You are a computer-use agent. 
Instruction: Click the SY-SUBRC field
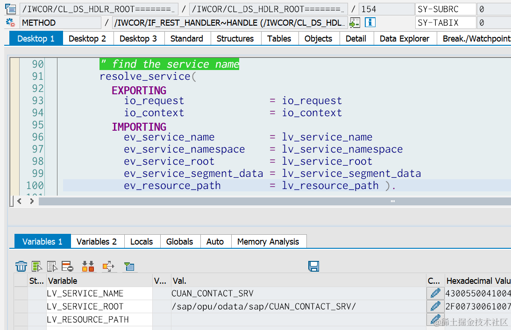pyautogui.click(x=446, y=9)
